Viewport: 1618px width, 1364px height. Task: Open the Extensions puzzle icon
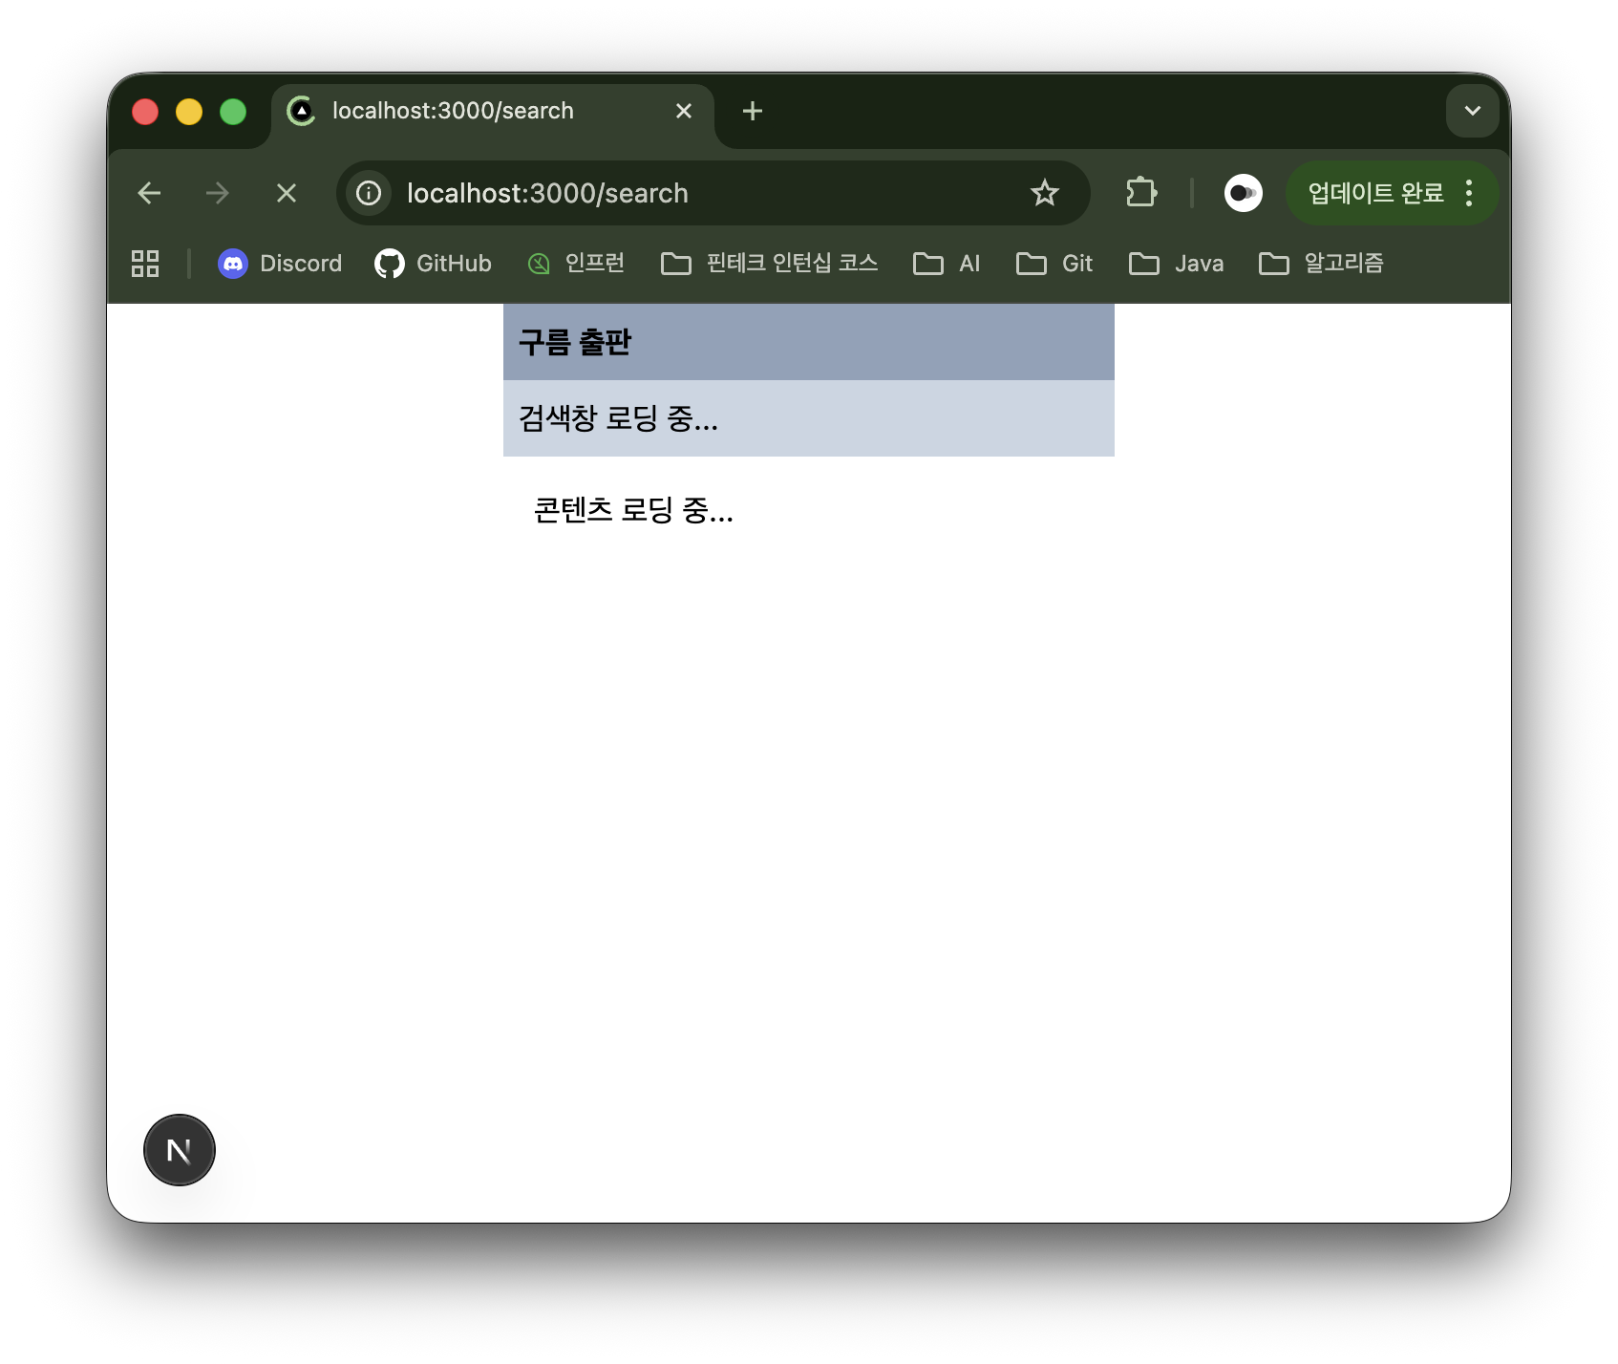pos(1140,193)
